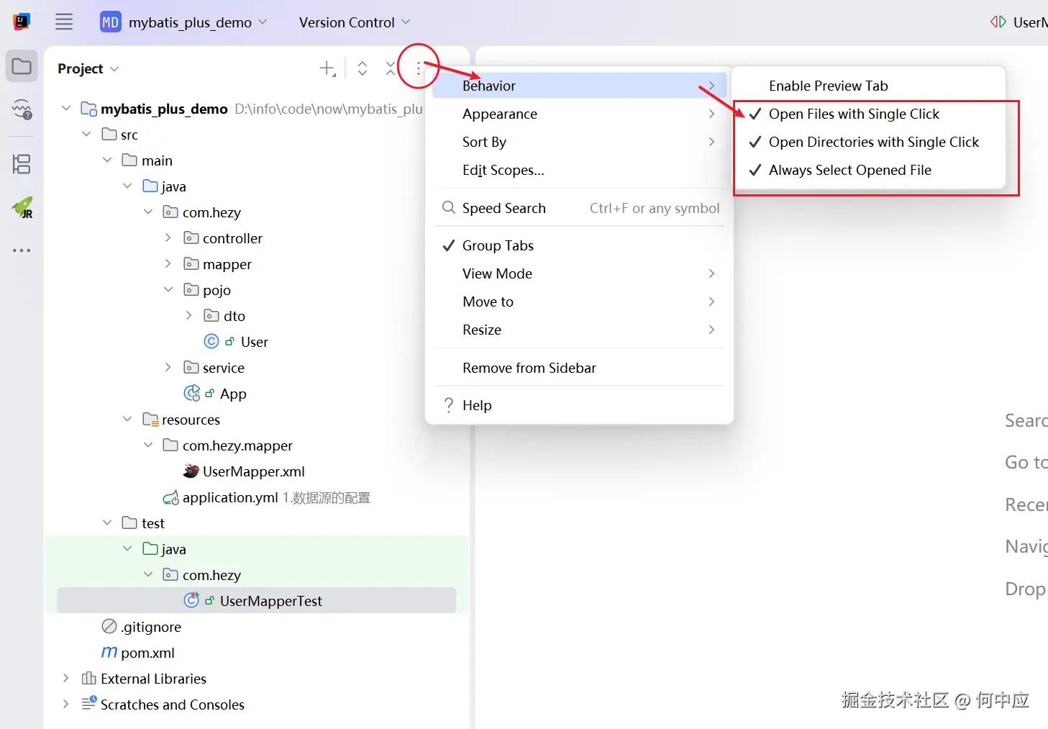Choose Remove from Sidebar
This screenshot has width=1048, height=729.
pos(580,368)
